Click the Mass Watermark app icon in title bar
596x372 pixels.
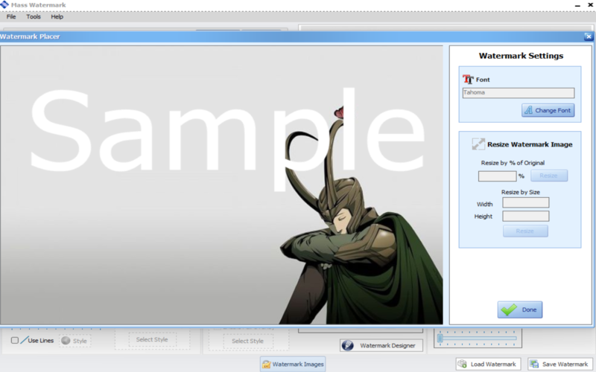4,4
